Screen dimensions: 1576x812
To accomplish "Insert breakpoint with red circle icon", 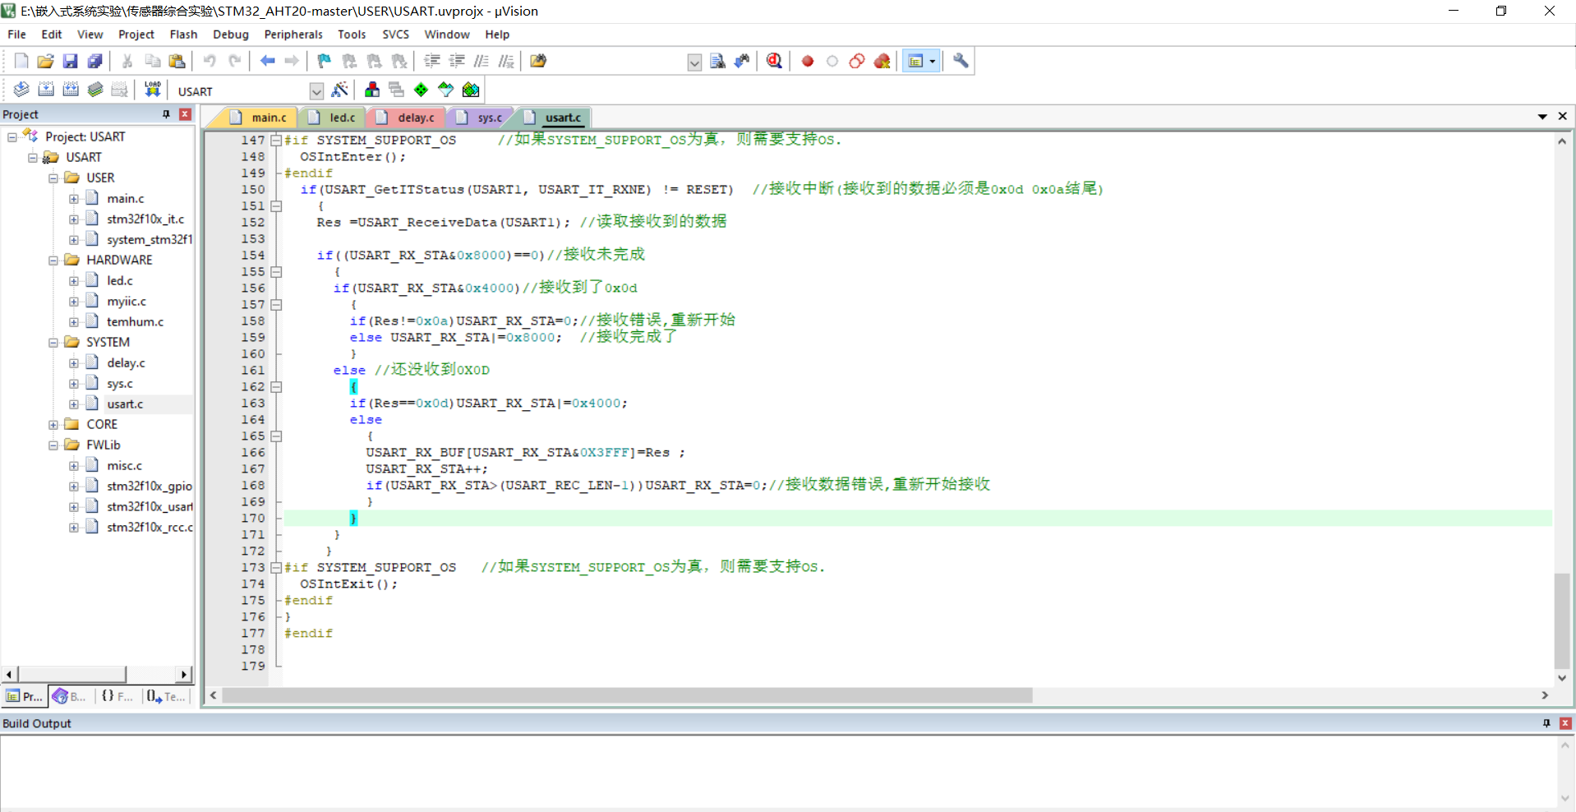I will click(808, 61).
